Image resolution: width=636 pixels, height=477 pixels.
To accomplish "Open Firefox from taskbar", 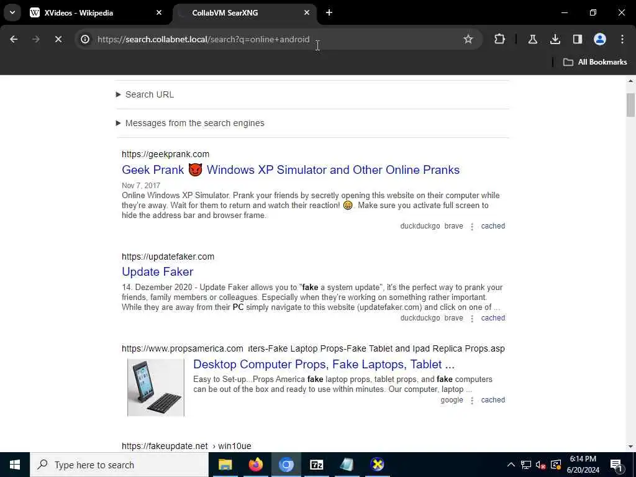I will [x=255, y=465].
